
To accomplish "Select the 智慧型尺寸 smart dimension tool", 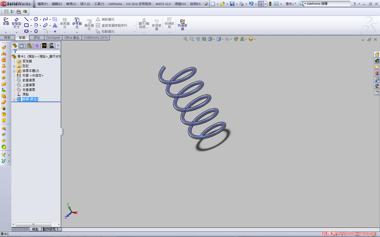I will point(16,23).
